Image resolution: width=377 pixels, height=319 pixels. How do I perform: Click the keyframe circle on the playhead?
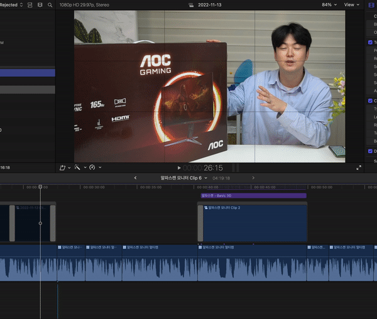coord(40,224)
